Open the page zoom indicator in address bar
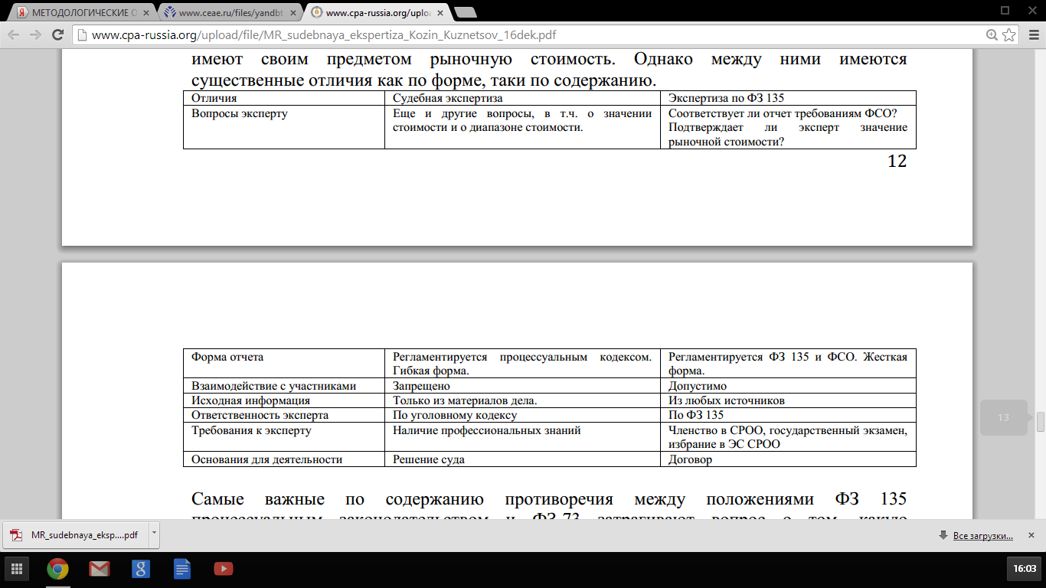 click(992, 34)
